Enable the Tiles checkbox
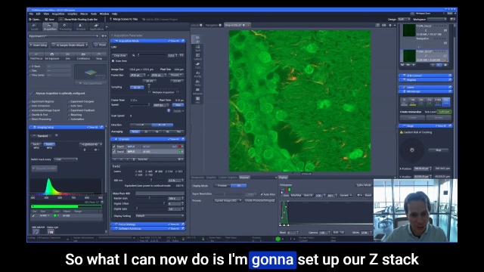Screen dimensions: 484x272 (30, 70)
